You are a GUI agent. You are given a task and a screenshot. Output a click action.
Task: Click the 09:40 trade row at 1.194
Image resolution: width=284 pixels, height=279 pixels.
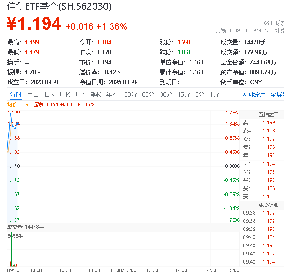pyautogui.click(x=262, y=262)
